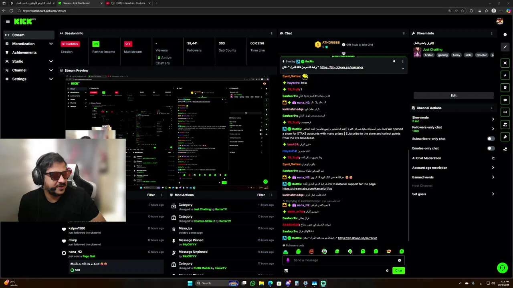
Task: Open Chat panel three-dot menu
Action: click(404, 33)
